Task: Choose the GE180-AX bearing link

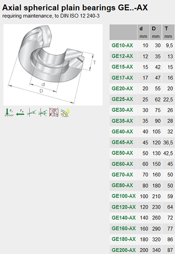Action: tap(123, 239)
